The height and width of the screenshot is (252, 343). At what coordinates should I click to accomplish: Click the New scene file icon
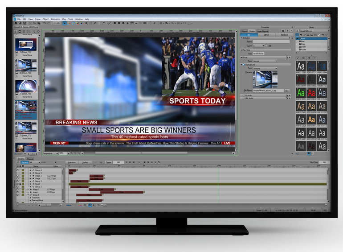tap(16, 23)
